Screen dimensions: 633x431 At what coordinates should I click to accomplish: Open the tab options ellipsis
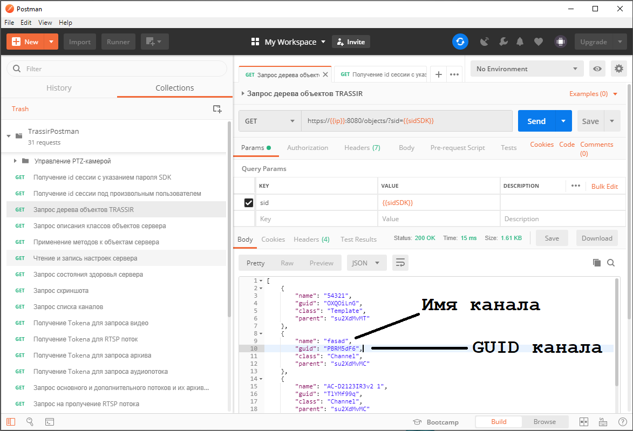(x=454, y=74)
